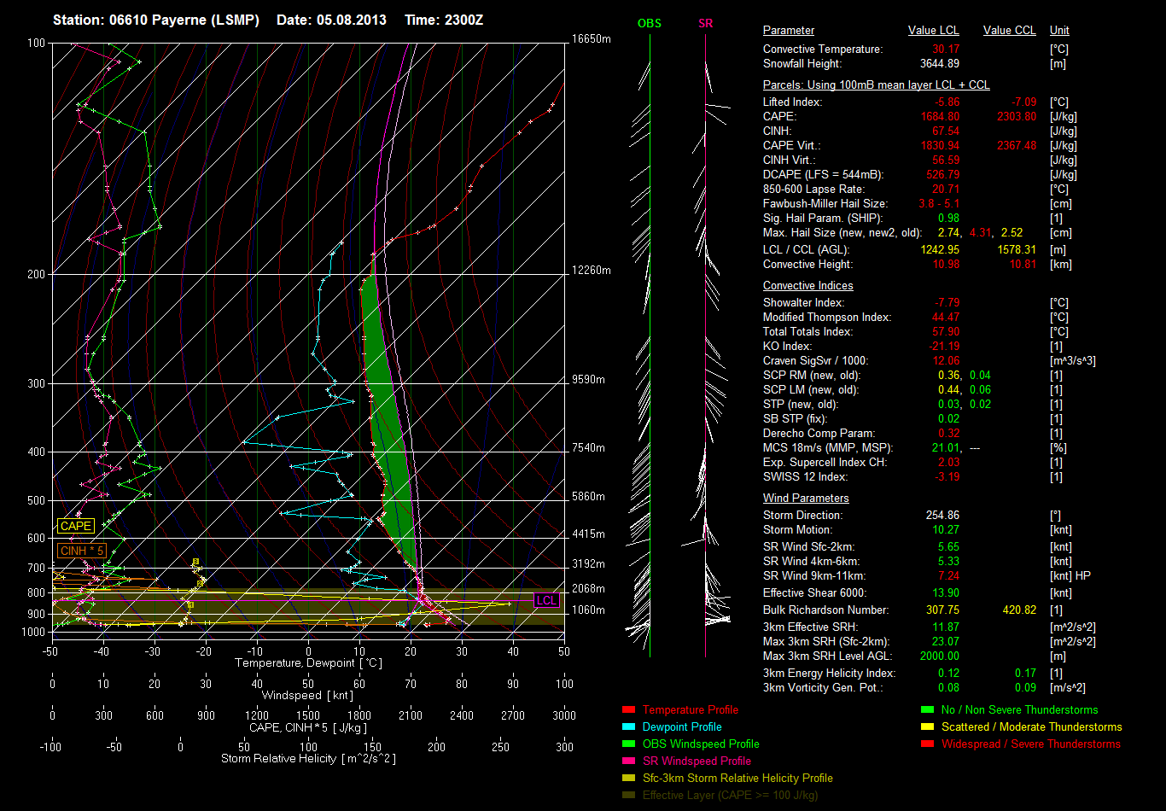
Task: Select the Convective Indices section heading
Action: tap(807, 286)
